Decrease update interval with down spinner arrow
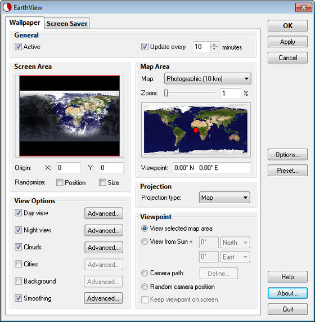Screen dimensions: 315x322 [214, 49]
